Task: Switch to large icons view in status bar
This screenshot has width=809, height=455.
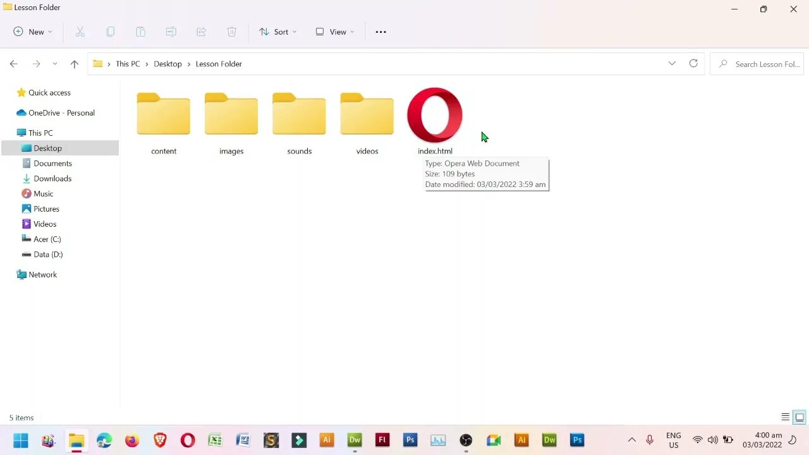Action: click(x=800, y=417)
